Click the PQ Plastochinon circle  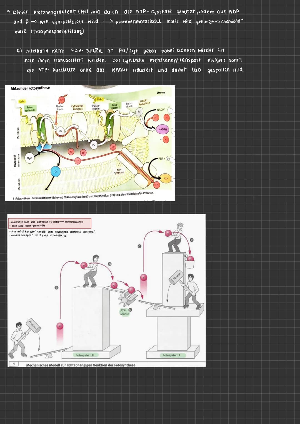click(x=60, y=130)
